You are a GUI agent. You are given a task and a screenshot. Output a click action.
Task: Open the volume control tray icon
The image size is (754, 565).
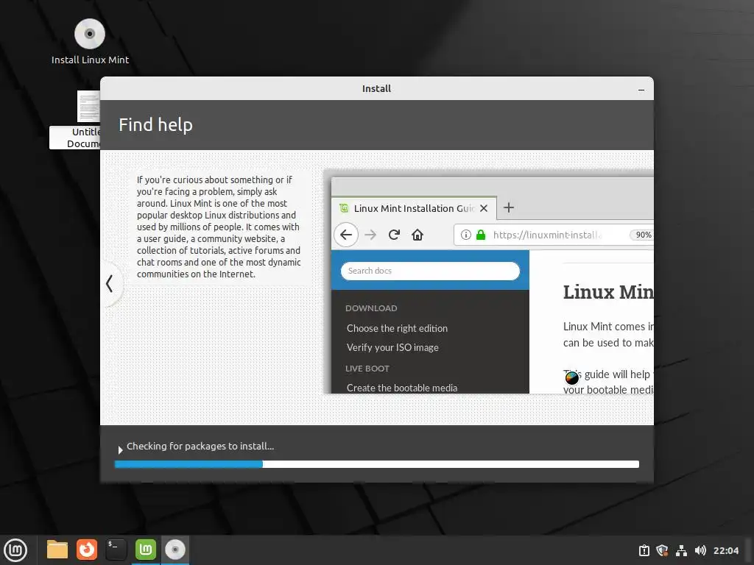pyautogui.click(x=700, y=550)
